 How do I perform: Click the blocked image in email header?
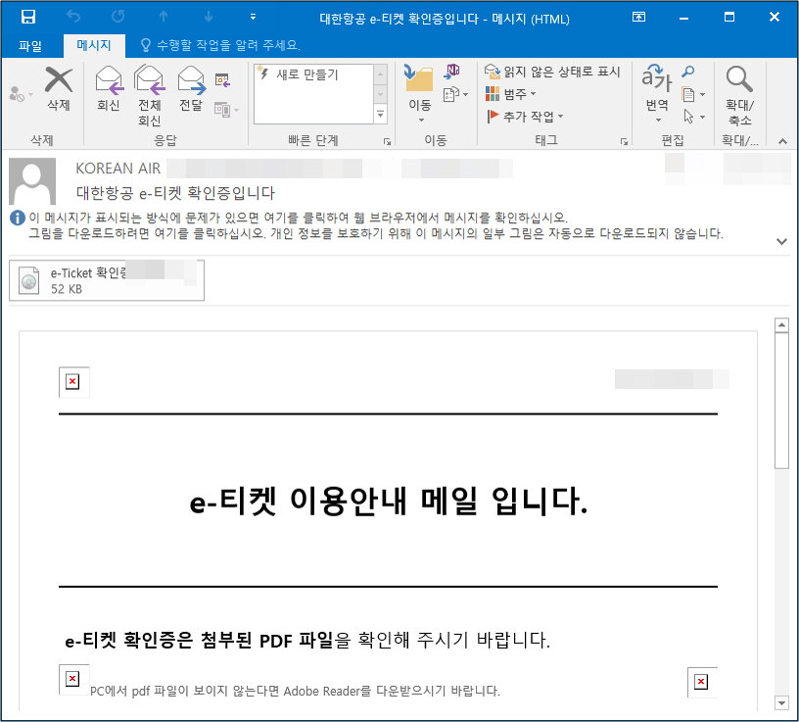coord(72,382)
